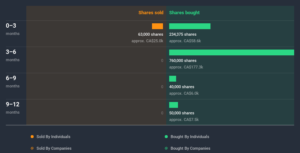The width and height of the screenshot is (300, 153).
Task: Click the '9–12' months row label
Action: coord(13,104)
